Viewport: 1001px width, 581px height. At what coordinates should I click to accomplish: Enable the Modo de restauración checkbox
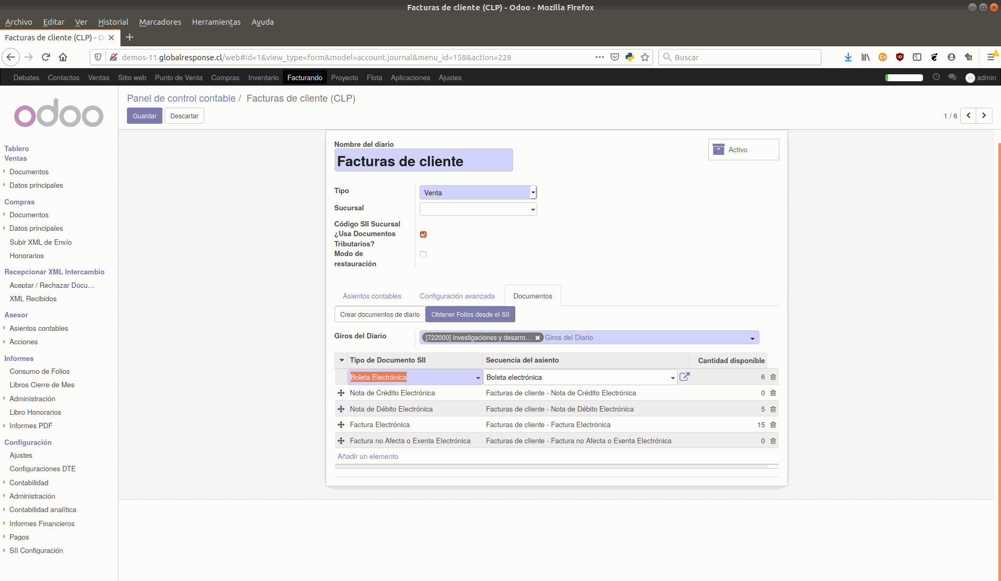(423, 254)
